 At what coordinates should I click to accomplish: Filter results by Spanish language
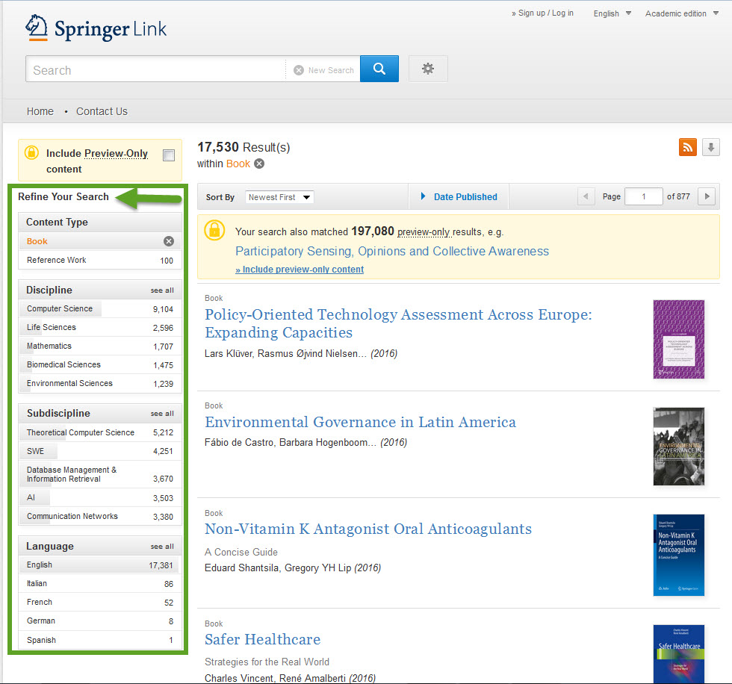(x=100, y=640)
